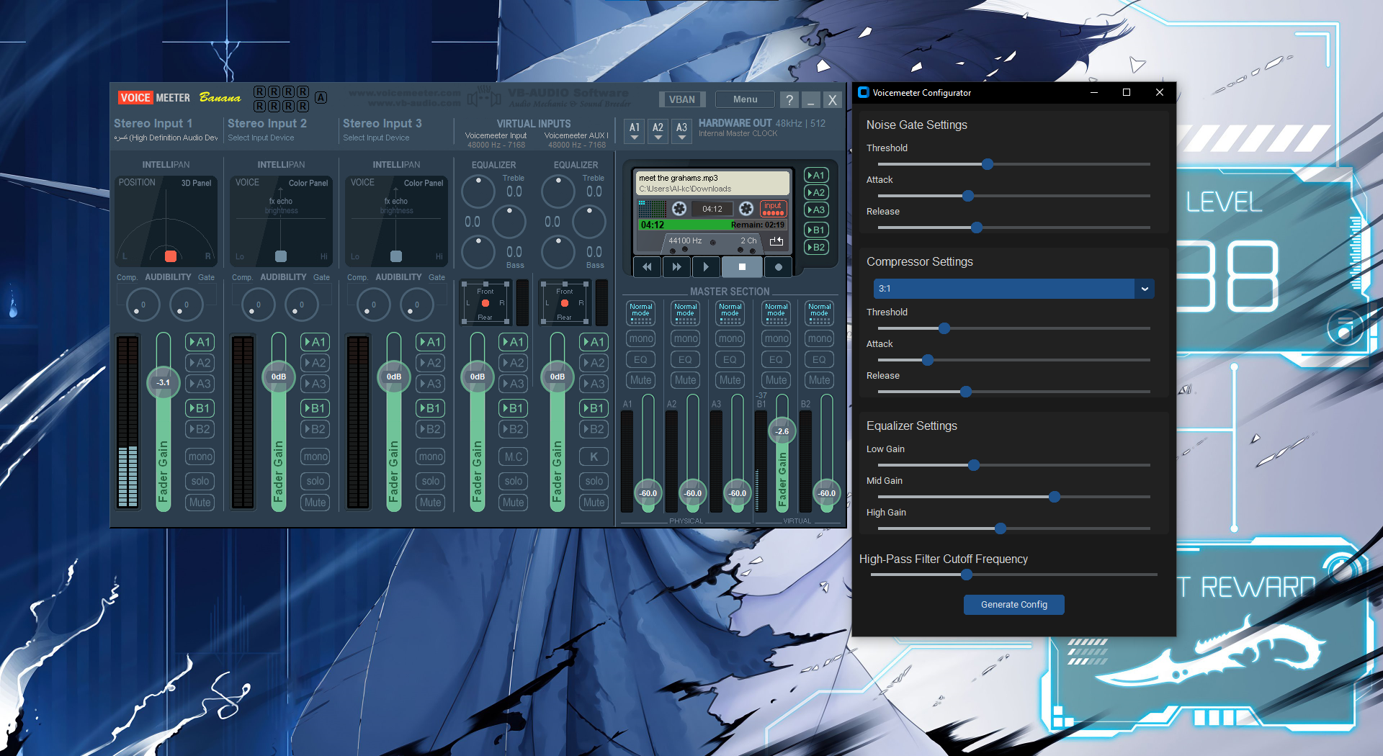Toggle mono on master bus A2

tap(686, 338)
